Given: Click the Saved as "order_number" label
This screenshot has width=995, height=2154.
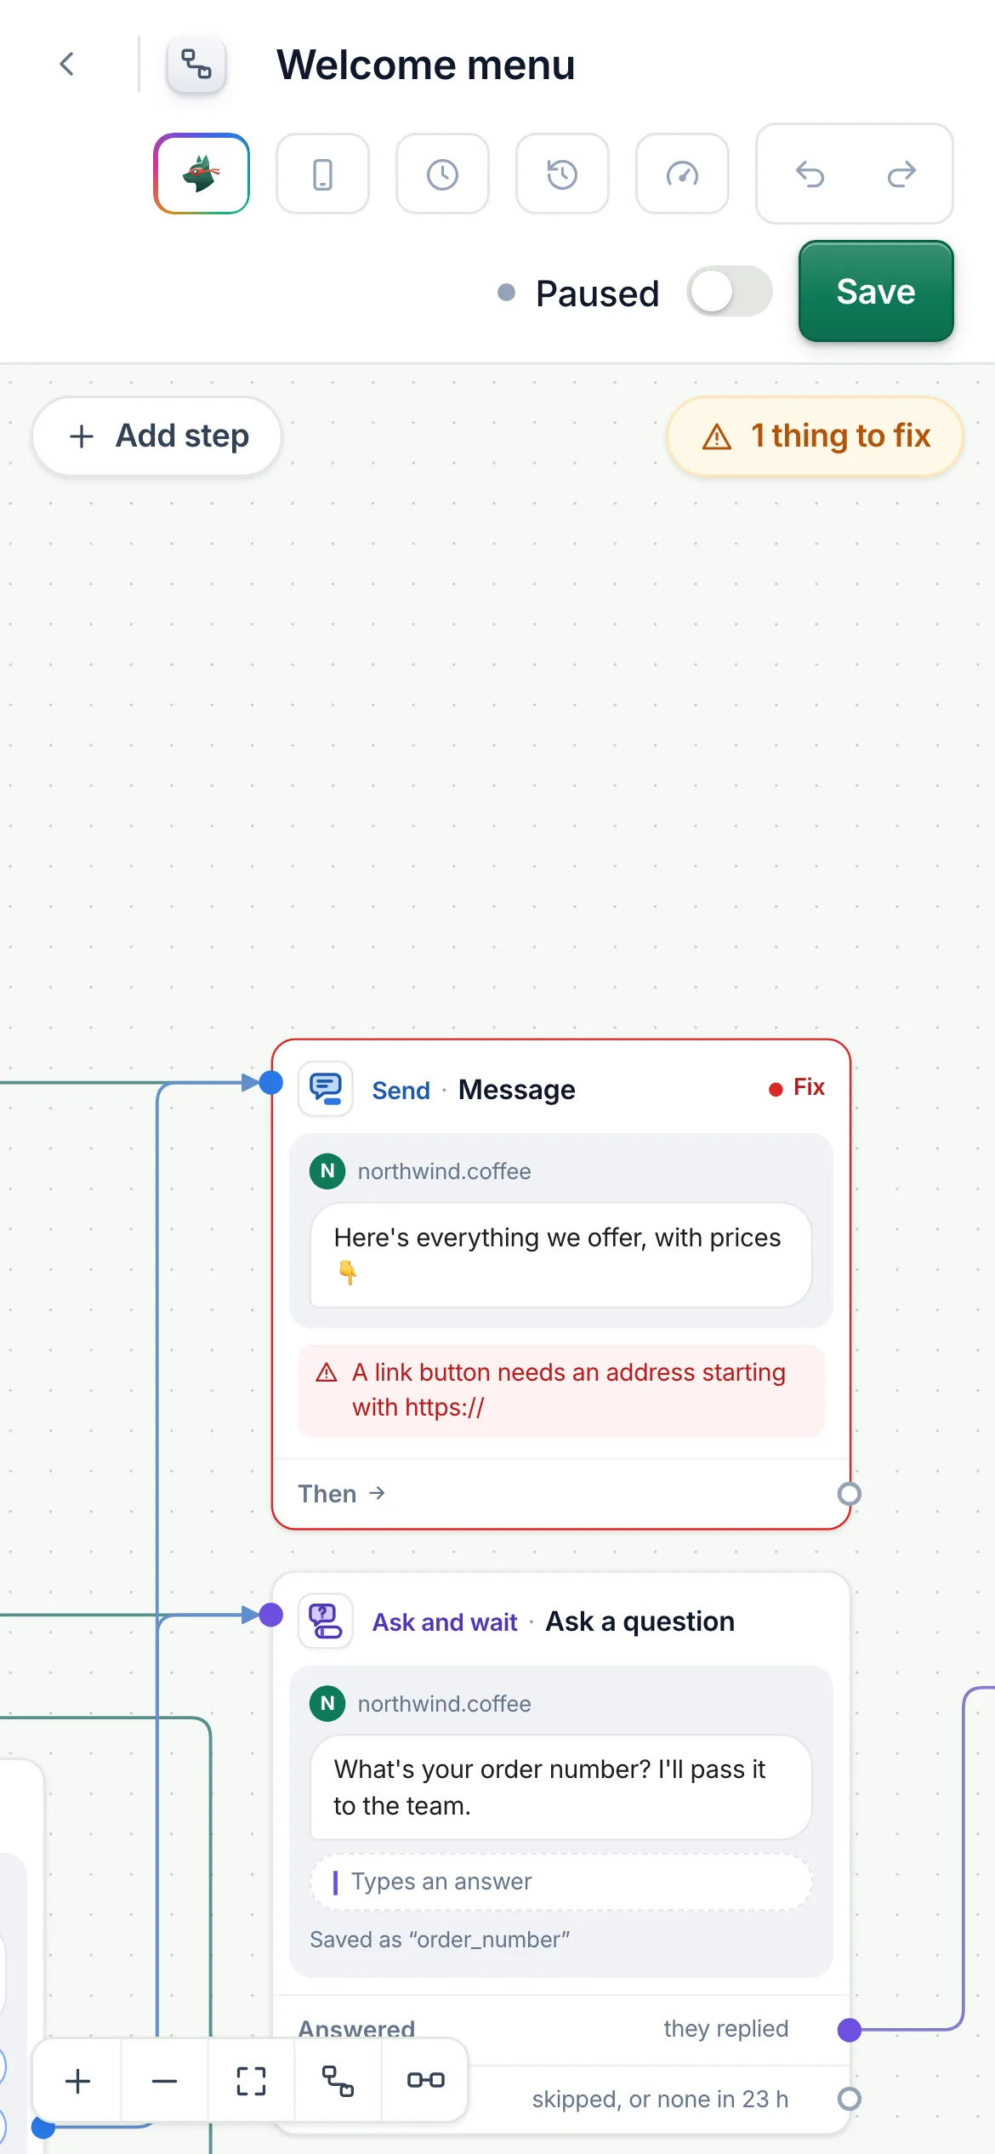Looking at the screenshot, I should point(440,1940).
